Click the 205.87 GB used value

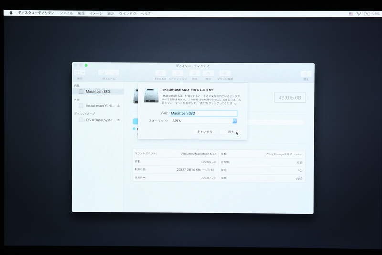tap(208, 178)
